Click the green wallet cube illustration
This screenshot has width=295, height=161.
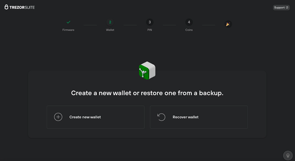147,70
